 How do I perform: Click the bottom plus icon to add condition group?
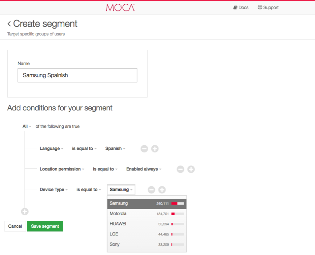[25, 212]
